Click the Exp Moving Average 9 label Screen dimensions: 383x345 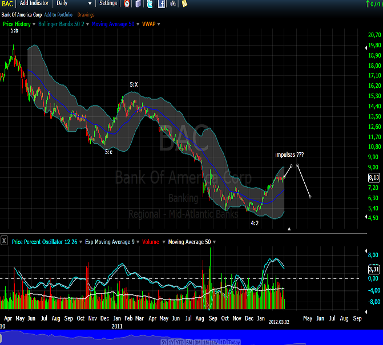tap(110, 242)
